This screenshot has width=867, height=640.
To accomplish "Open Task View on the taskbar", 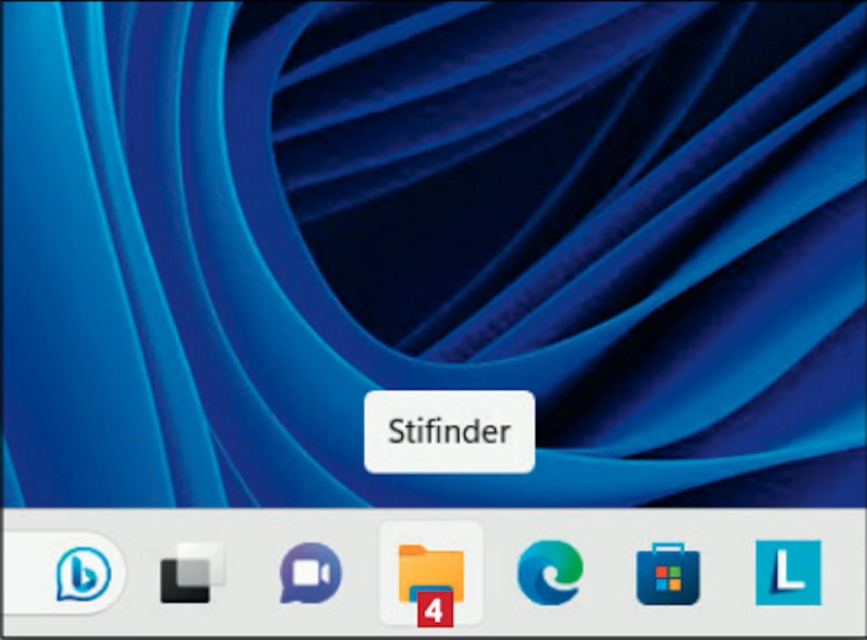I will click(192, 573).
